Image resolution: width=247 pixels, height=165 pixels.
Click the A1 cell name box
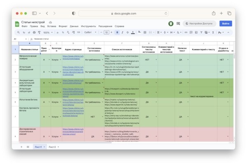[x=19, y=39]
